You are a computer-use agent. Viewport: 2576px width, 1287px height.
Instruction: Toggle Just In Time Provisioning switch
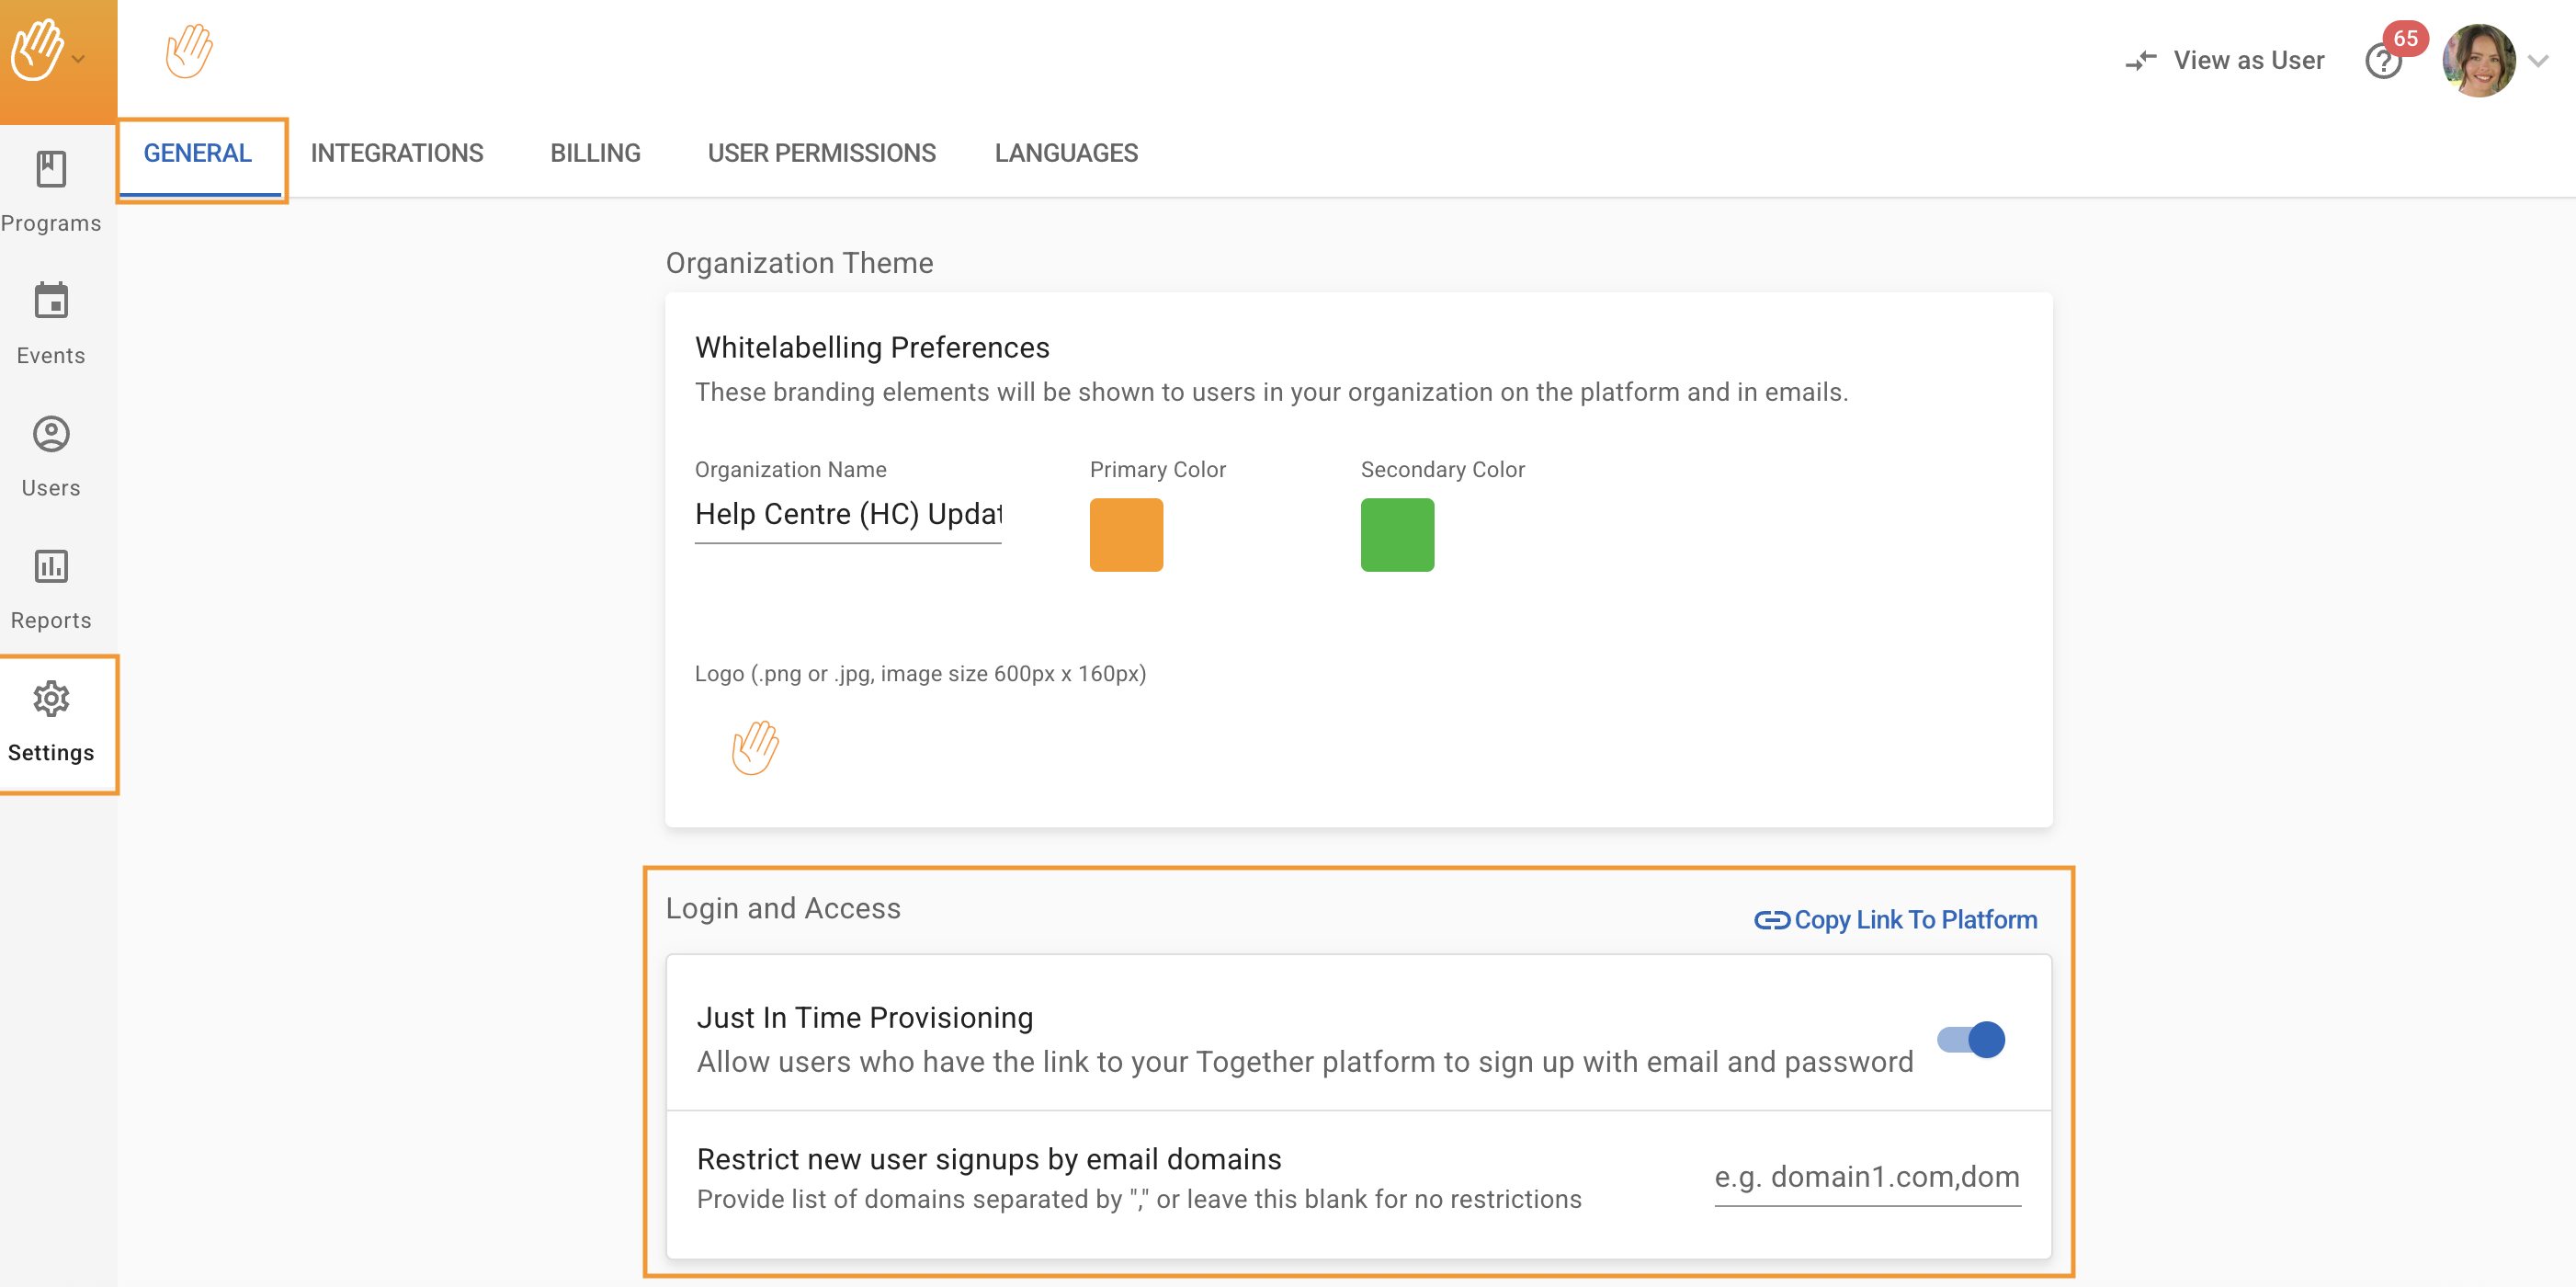pyautogui.click(x=1971, y=1040)
